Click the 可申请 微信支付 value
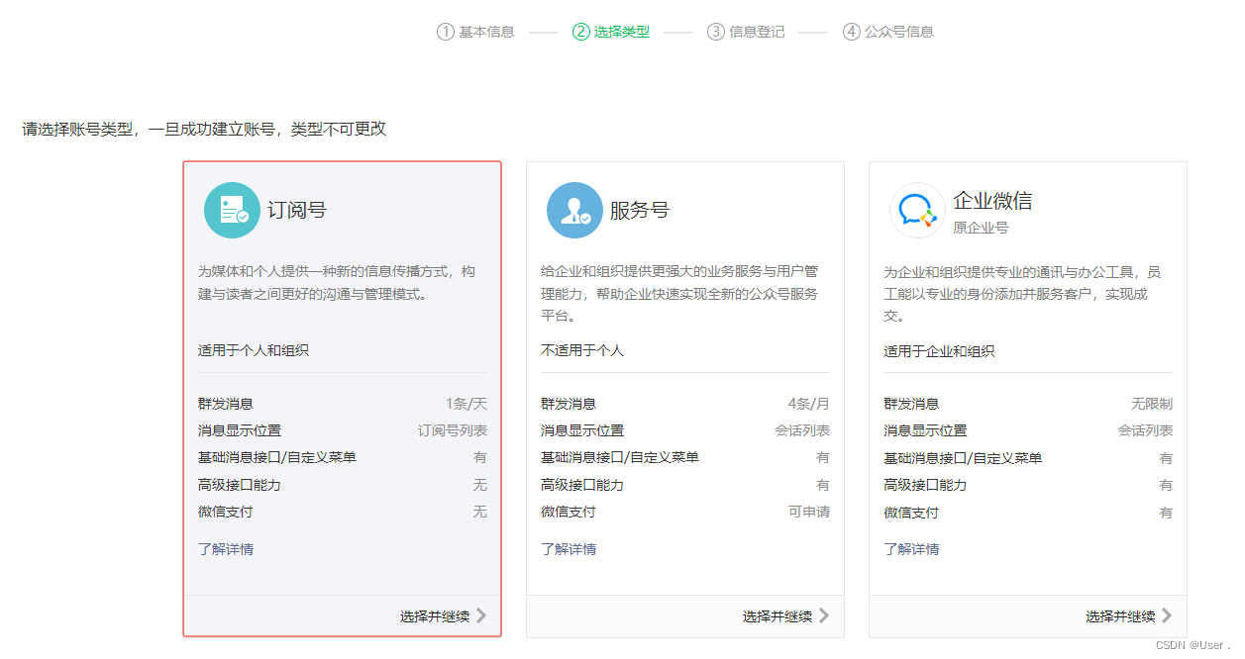 click(809, 512)
